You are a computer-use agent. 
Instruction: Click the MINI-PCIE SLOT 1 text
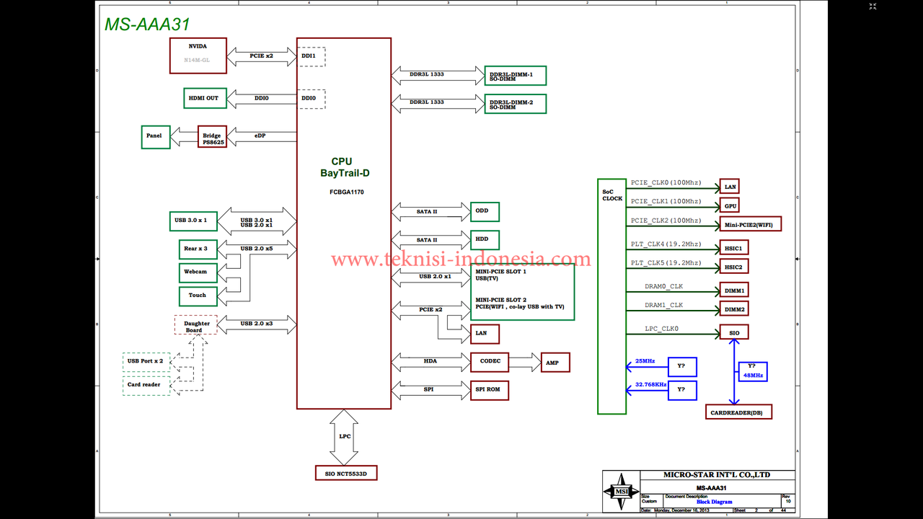(500, 272)
